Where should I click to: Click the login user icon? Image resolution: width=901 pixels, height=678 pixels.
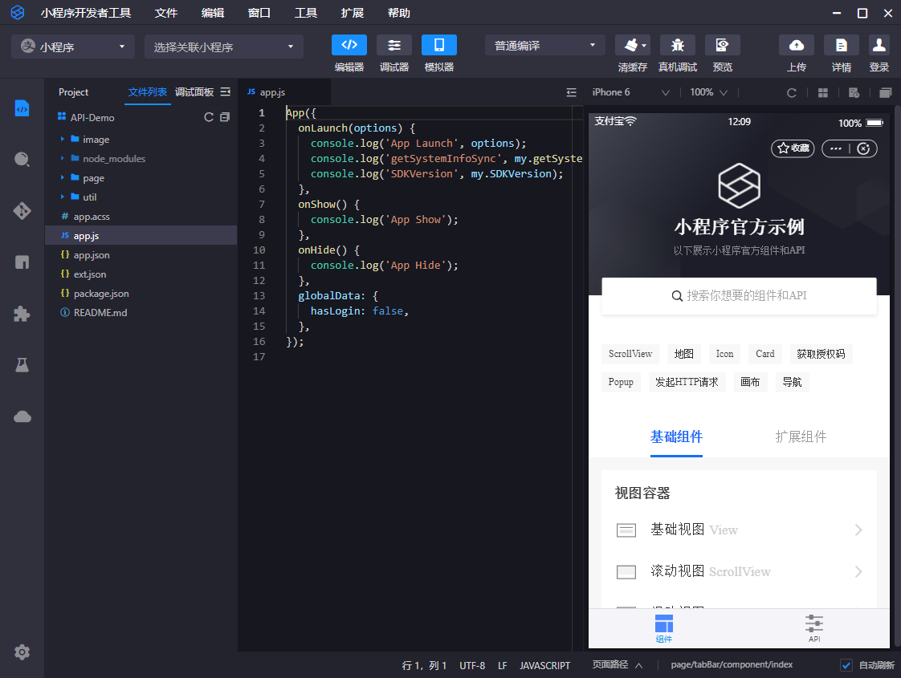pos(879,46)
